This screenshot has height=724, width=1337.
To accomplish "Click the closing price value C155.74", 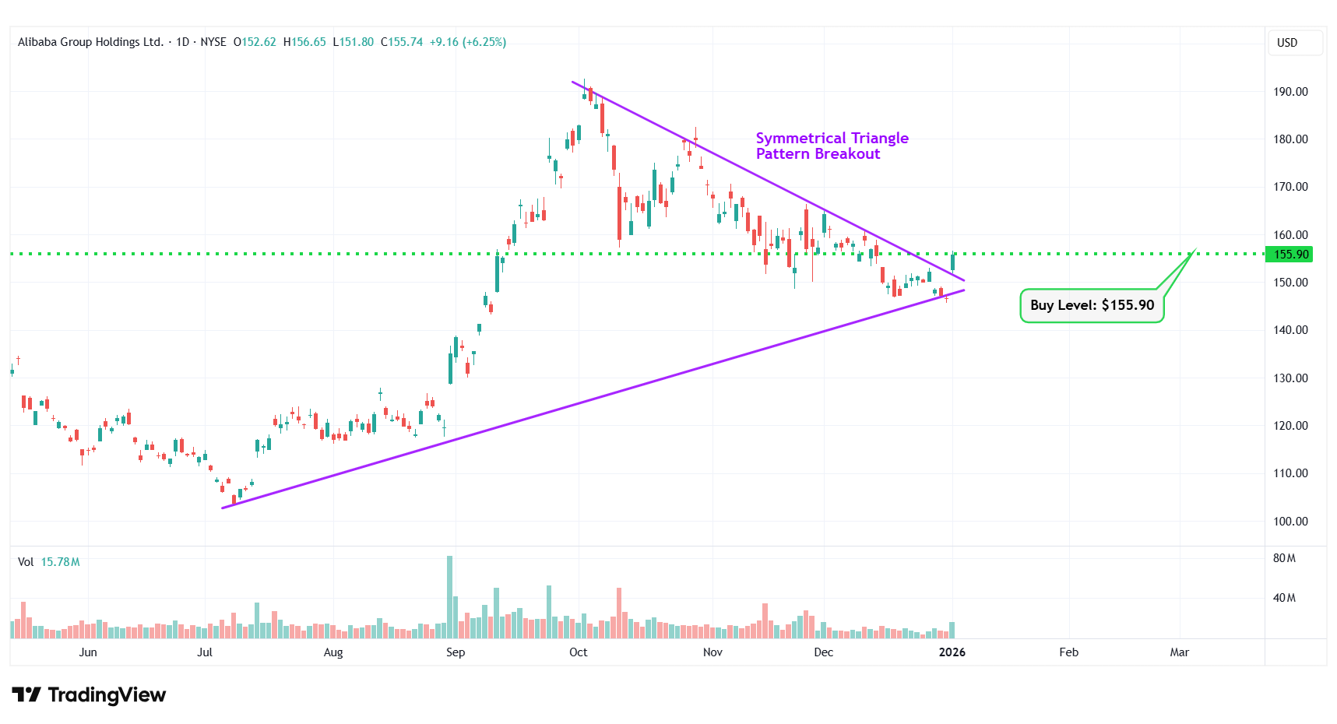I will pos(402,42).
